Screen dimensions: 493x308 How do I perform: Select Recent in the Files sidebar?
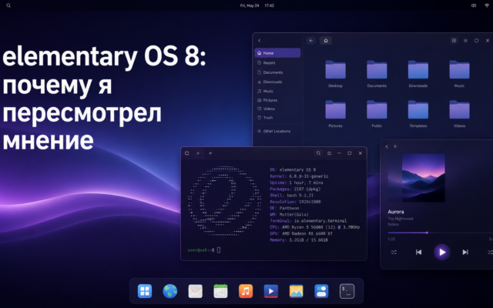click(277, 63)
